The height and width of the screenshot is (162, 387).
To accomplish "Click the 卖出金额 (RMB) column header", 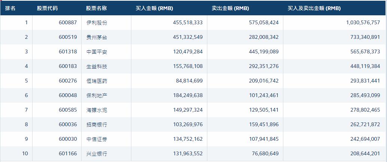I will (230, 8).
